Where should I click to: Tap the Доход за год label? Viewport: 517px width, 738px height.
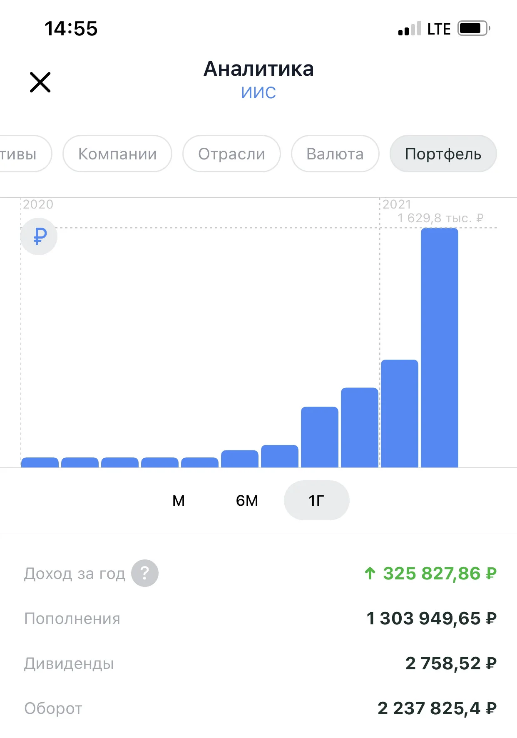[x=75, y=574]
